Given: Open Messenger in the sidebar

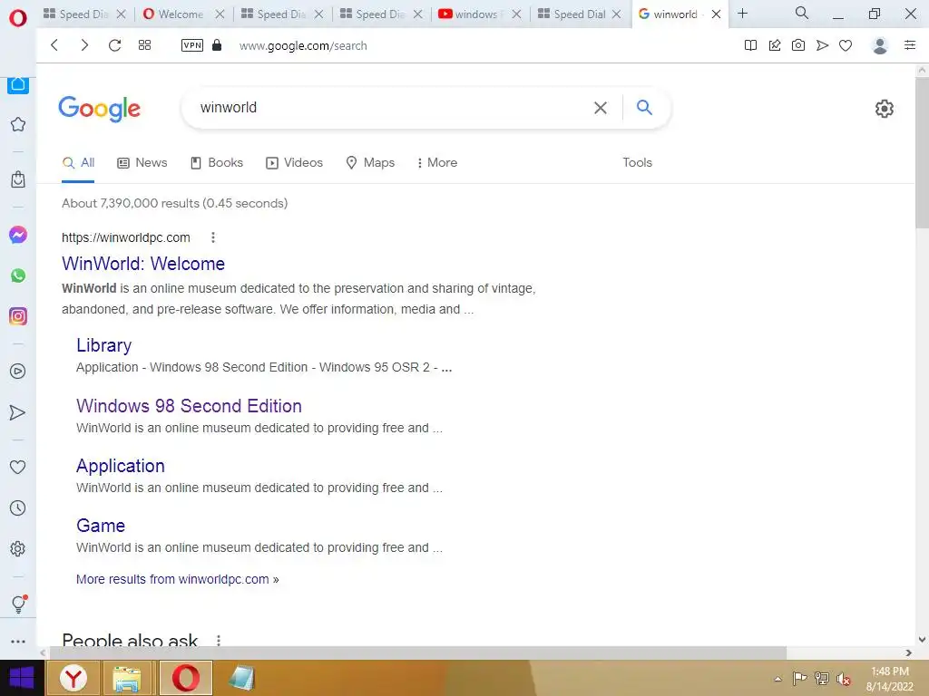Looking at the screenshot, I should (x=18, y=235).
